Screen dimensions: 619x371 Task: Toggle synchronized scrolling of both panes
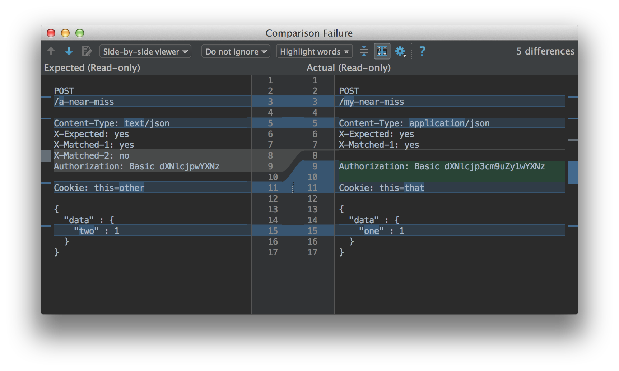tap(382, 51)
